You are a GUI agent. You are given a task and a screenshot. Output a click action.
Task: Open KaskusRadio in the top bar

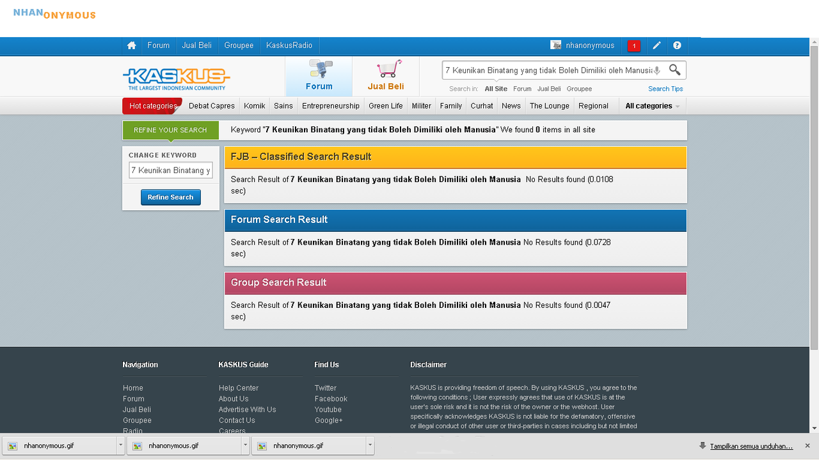(289, 45)
